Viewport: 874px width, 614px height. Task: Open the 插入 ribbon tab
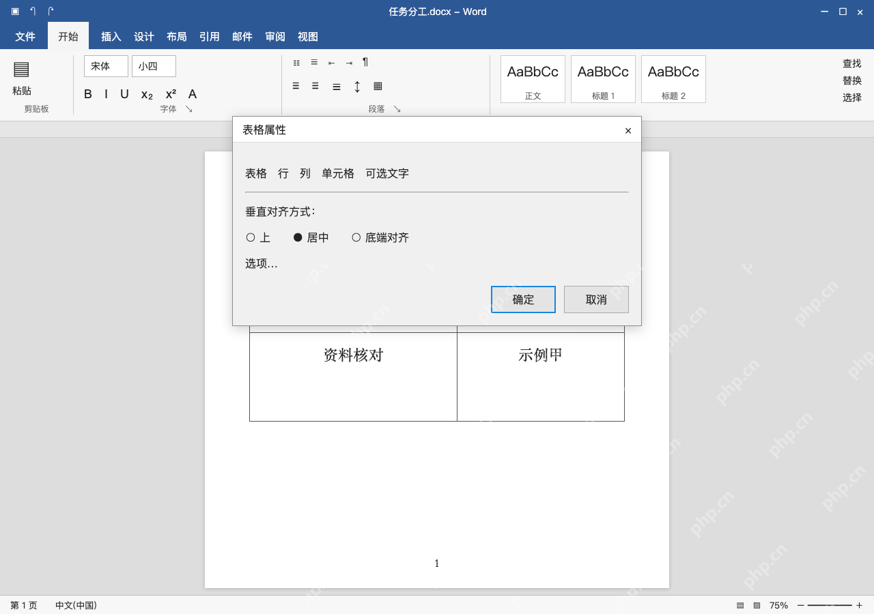pos(111,37)
